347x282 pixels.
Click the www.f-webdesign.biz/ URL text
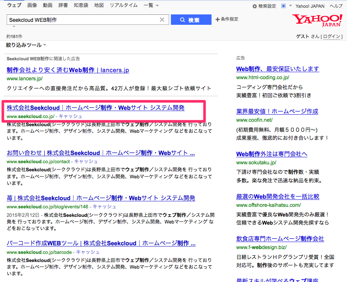[x=261, y=247]
